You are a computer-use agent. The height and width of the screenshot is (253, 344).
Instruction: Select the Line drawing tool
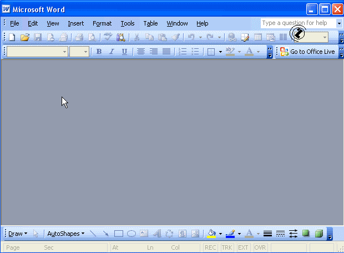pyautogui.click(x=93, y=234)
